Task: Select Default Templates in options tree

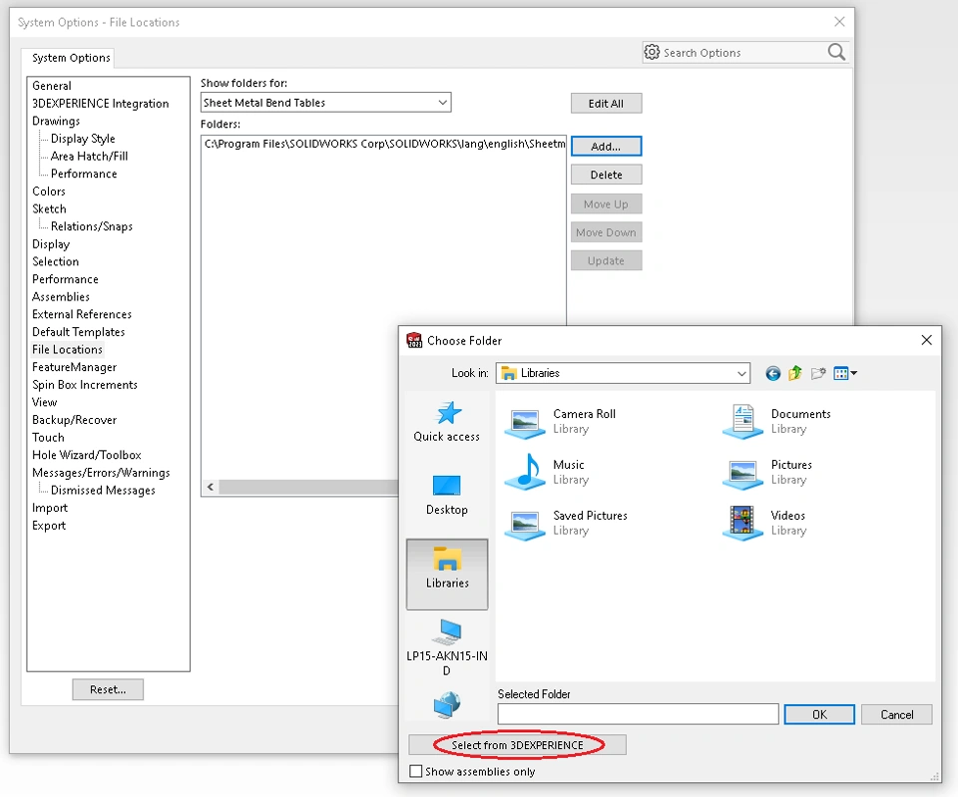Action: [x=79, y=332]
